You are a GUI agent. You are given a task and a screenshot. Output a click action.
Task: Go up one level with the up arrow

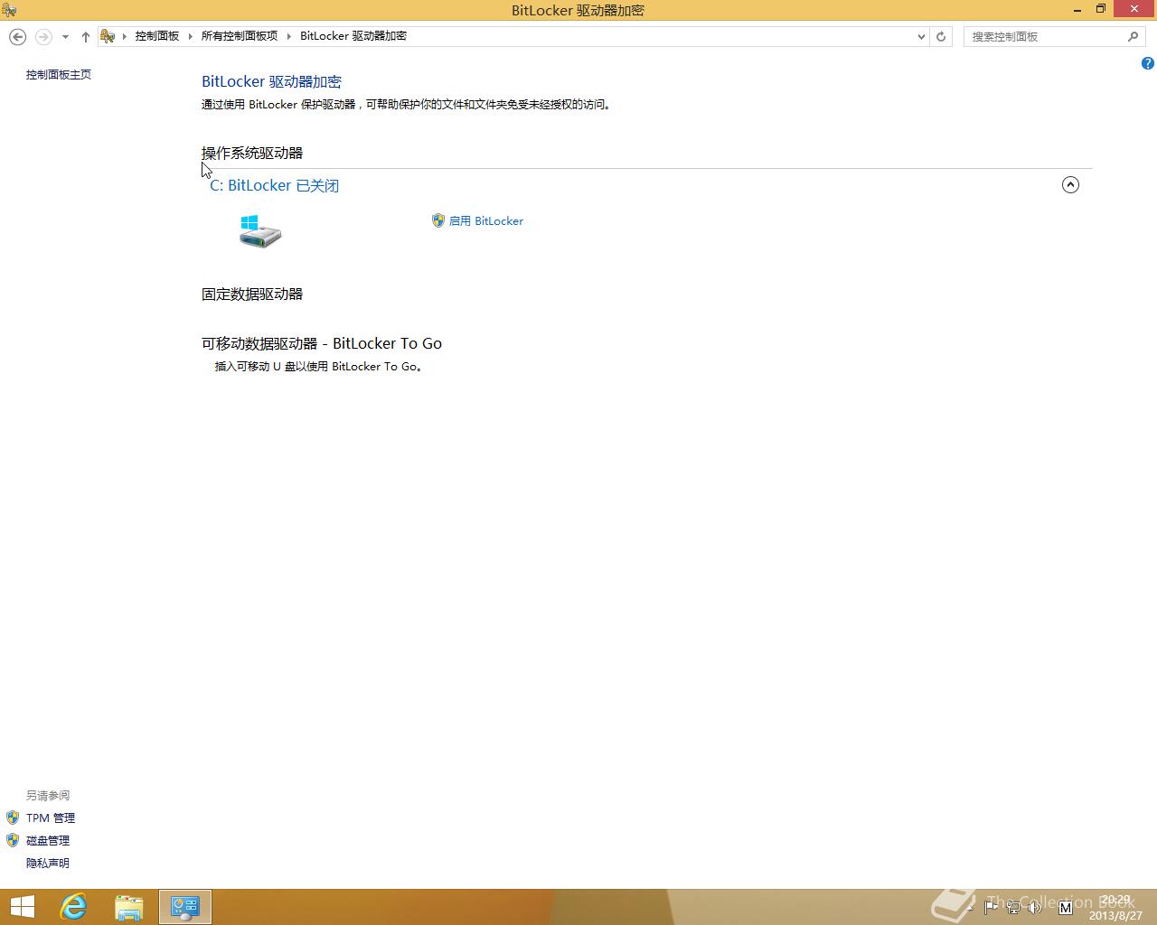(86, 37)
